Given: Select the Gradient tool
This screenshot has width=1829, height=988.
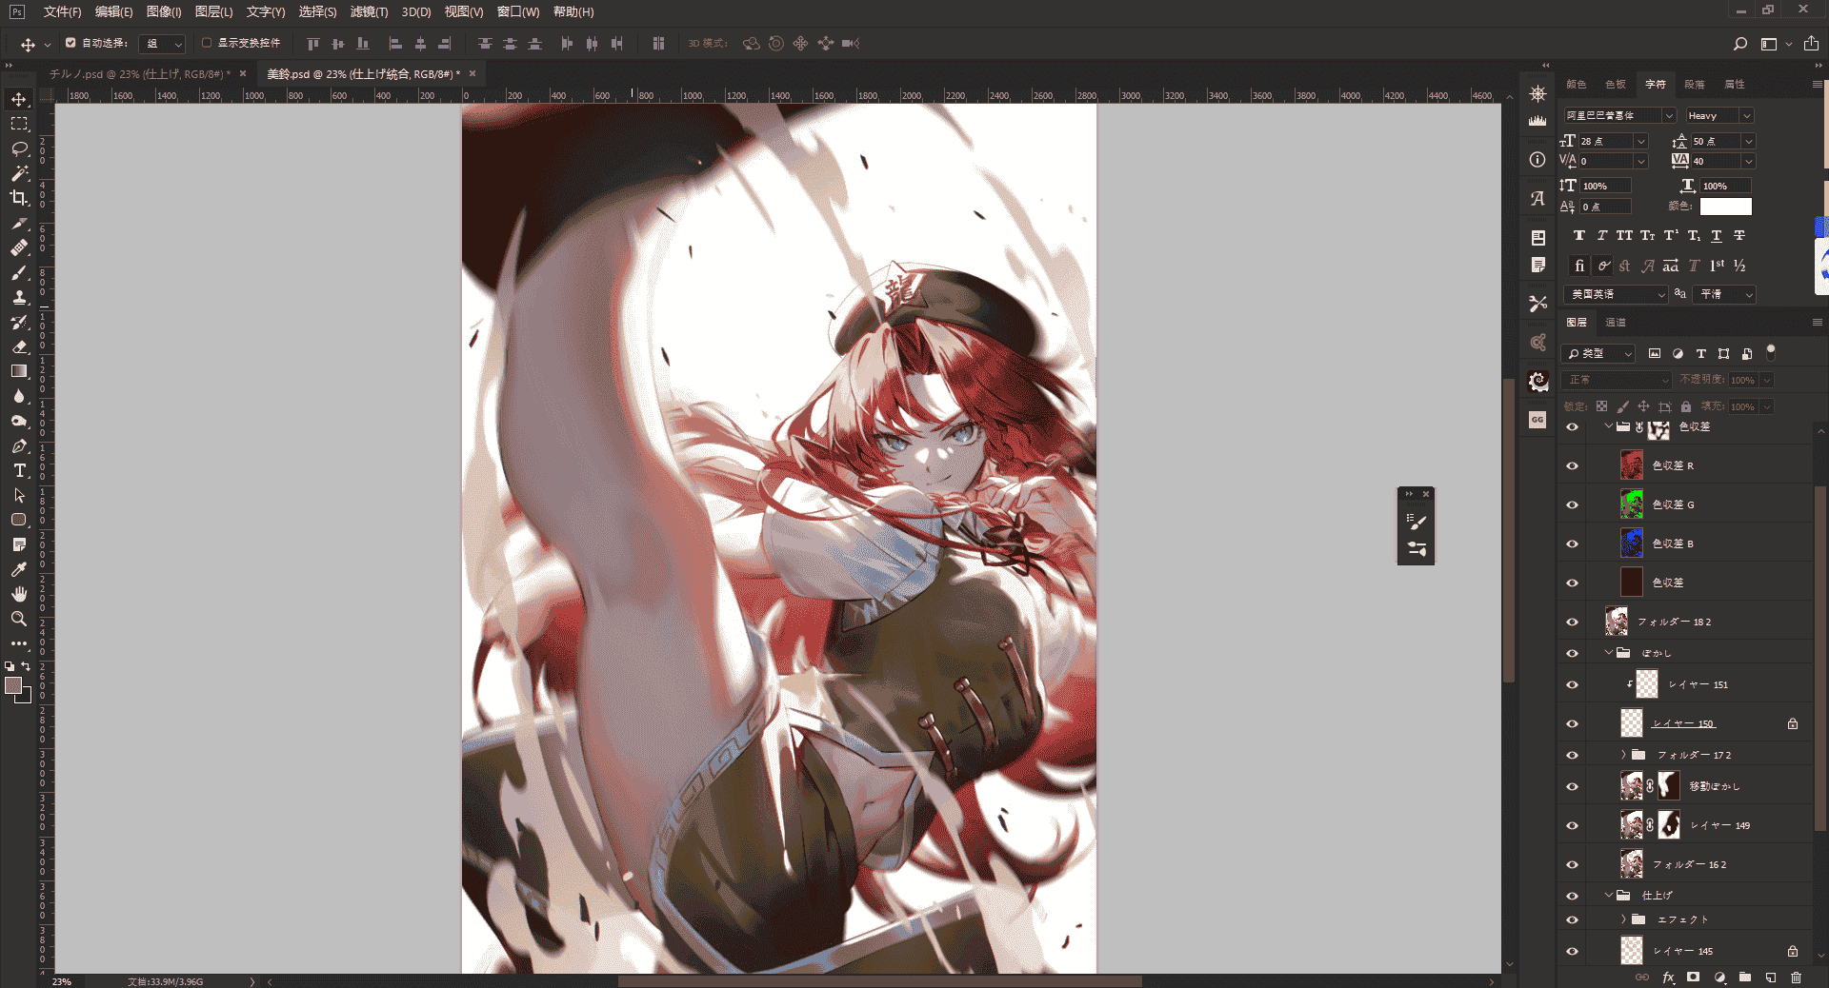Looking at the screenshot, I should [x=19, y=371].
